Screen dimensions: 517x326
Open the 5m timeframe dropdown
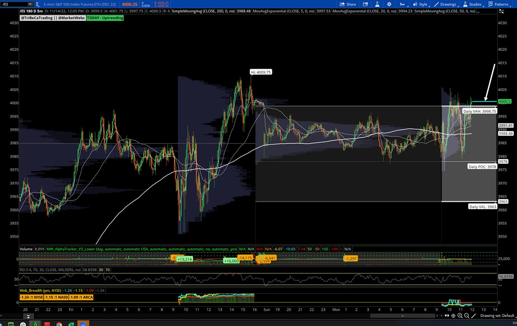point(403,4)
